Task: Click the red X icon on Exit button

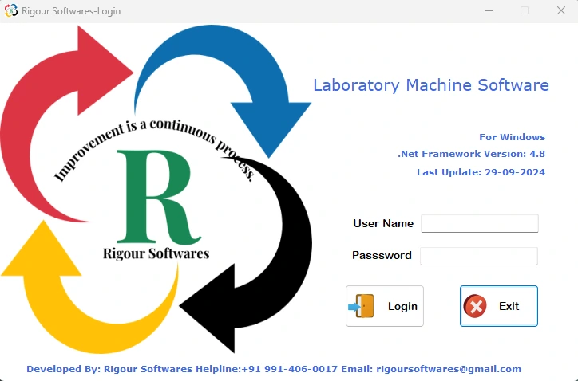Action: 475,306
